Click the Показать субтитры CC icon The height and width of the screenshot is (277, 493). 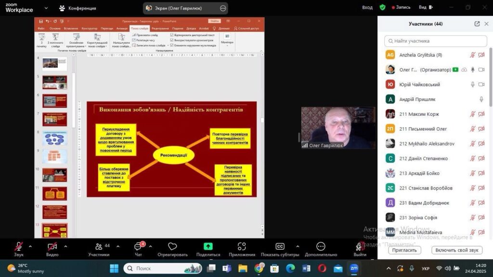[280, 246]
